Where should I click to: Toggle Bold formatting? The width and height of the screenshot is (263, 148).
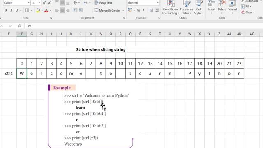tap(5, 10)
